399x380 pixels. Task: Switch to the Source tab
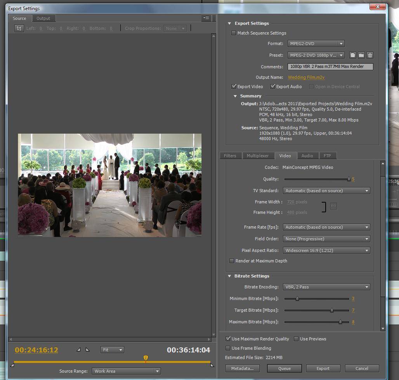pyautogui.click(x=19, y=18)
